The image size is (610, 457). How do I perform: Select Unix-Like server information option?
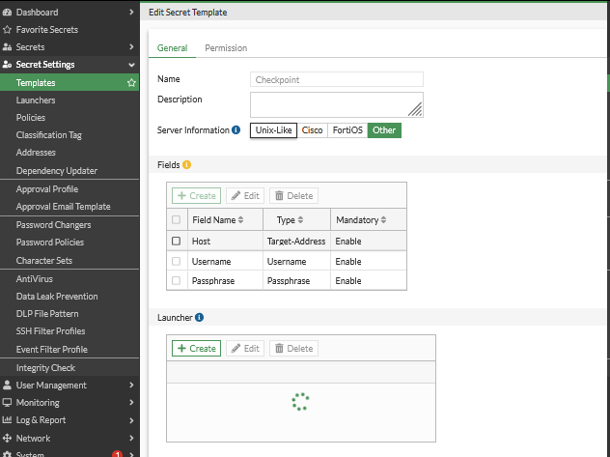tap(273, 130)
